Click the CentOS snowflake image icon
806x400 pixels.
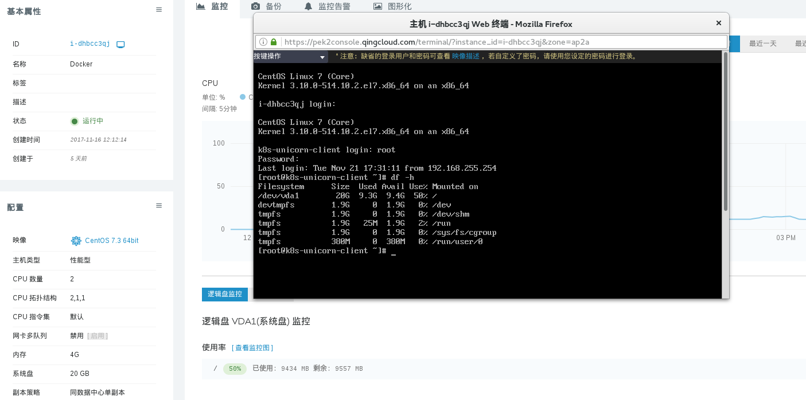tap(76, 241)
